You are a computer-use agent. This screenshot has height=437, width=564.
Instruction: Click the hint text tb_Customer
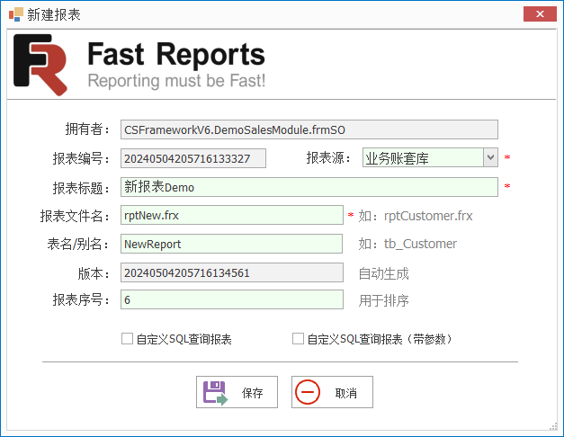420,244
